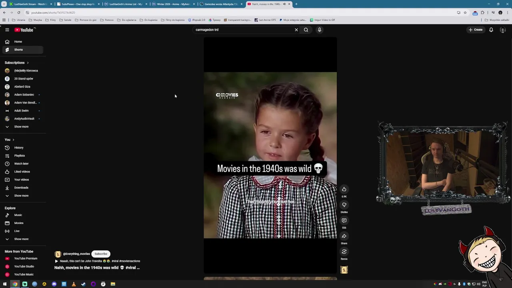Screen dimensions: 512x288
Task: Like the short with thumbs-up icon
Action: coord(344,189)
